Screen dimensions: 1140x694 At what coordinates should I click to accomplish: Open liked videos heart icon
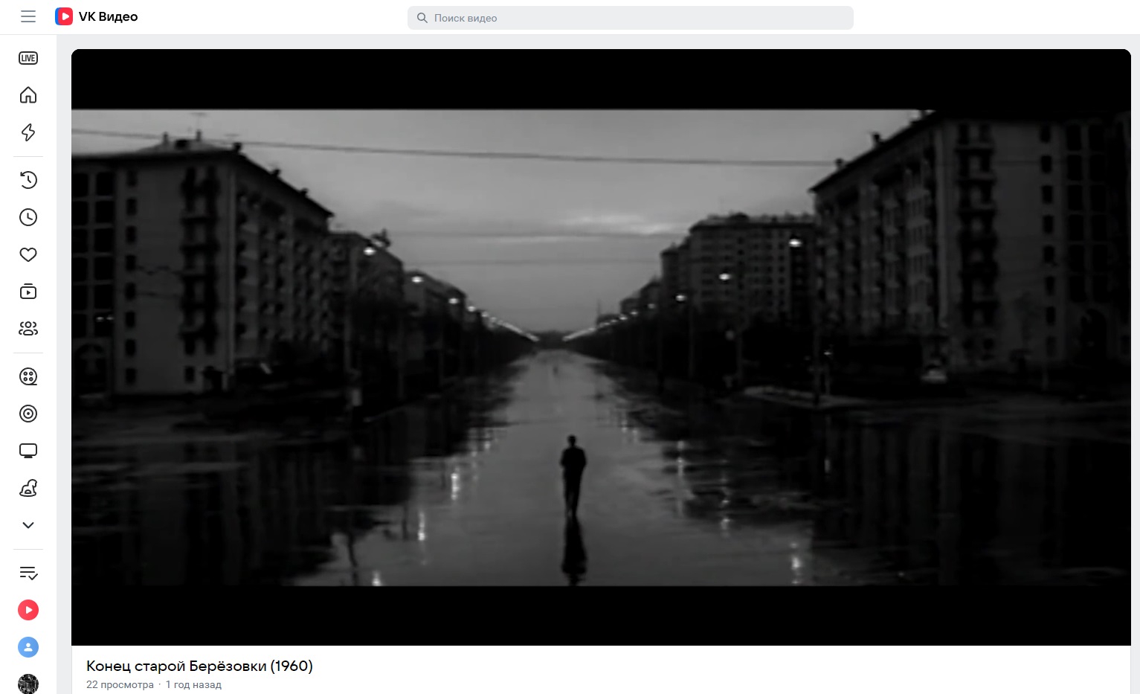[x=28, y=254]
